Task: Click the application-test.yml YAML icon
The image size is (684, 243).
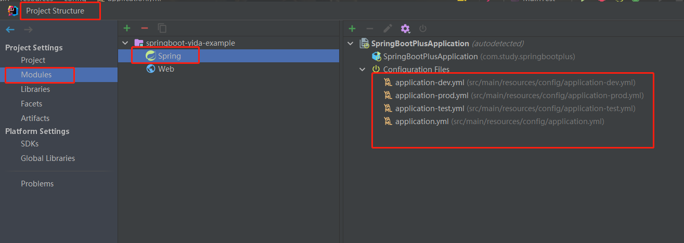Action: pos(388,109)
